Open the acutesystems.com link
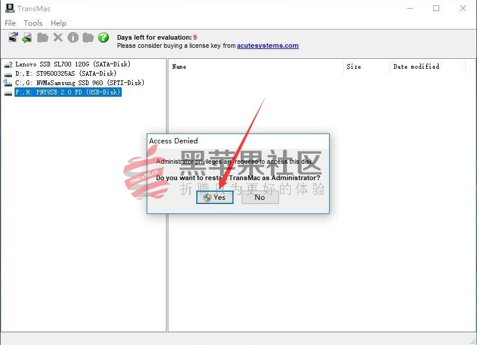 point(268,45)
